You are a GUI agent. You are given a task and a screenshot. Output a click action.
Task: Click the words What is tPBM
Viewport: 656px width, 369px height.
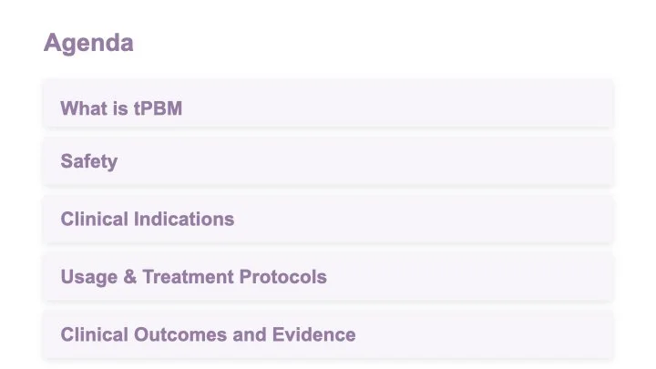121,108
